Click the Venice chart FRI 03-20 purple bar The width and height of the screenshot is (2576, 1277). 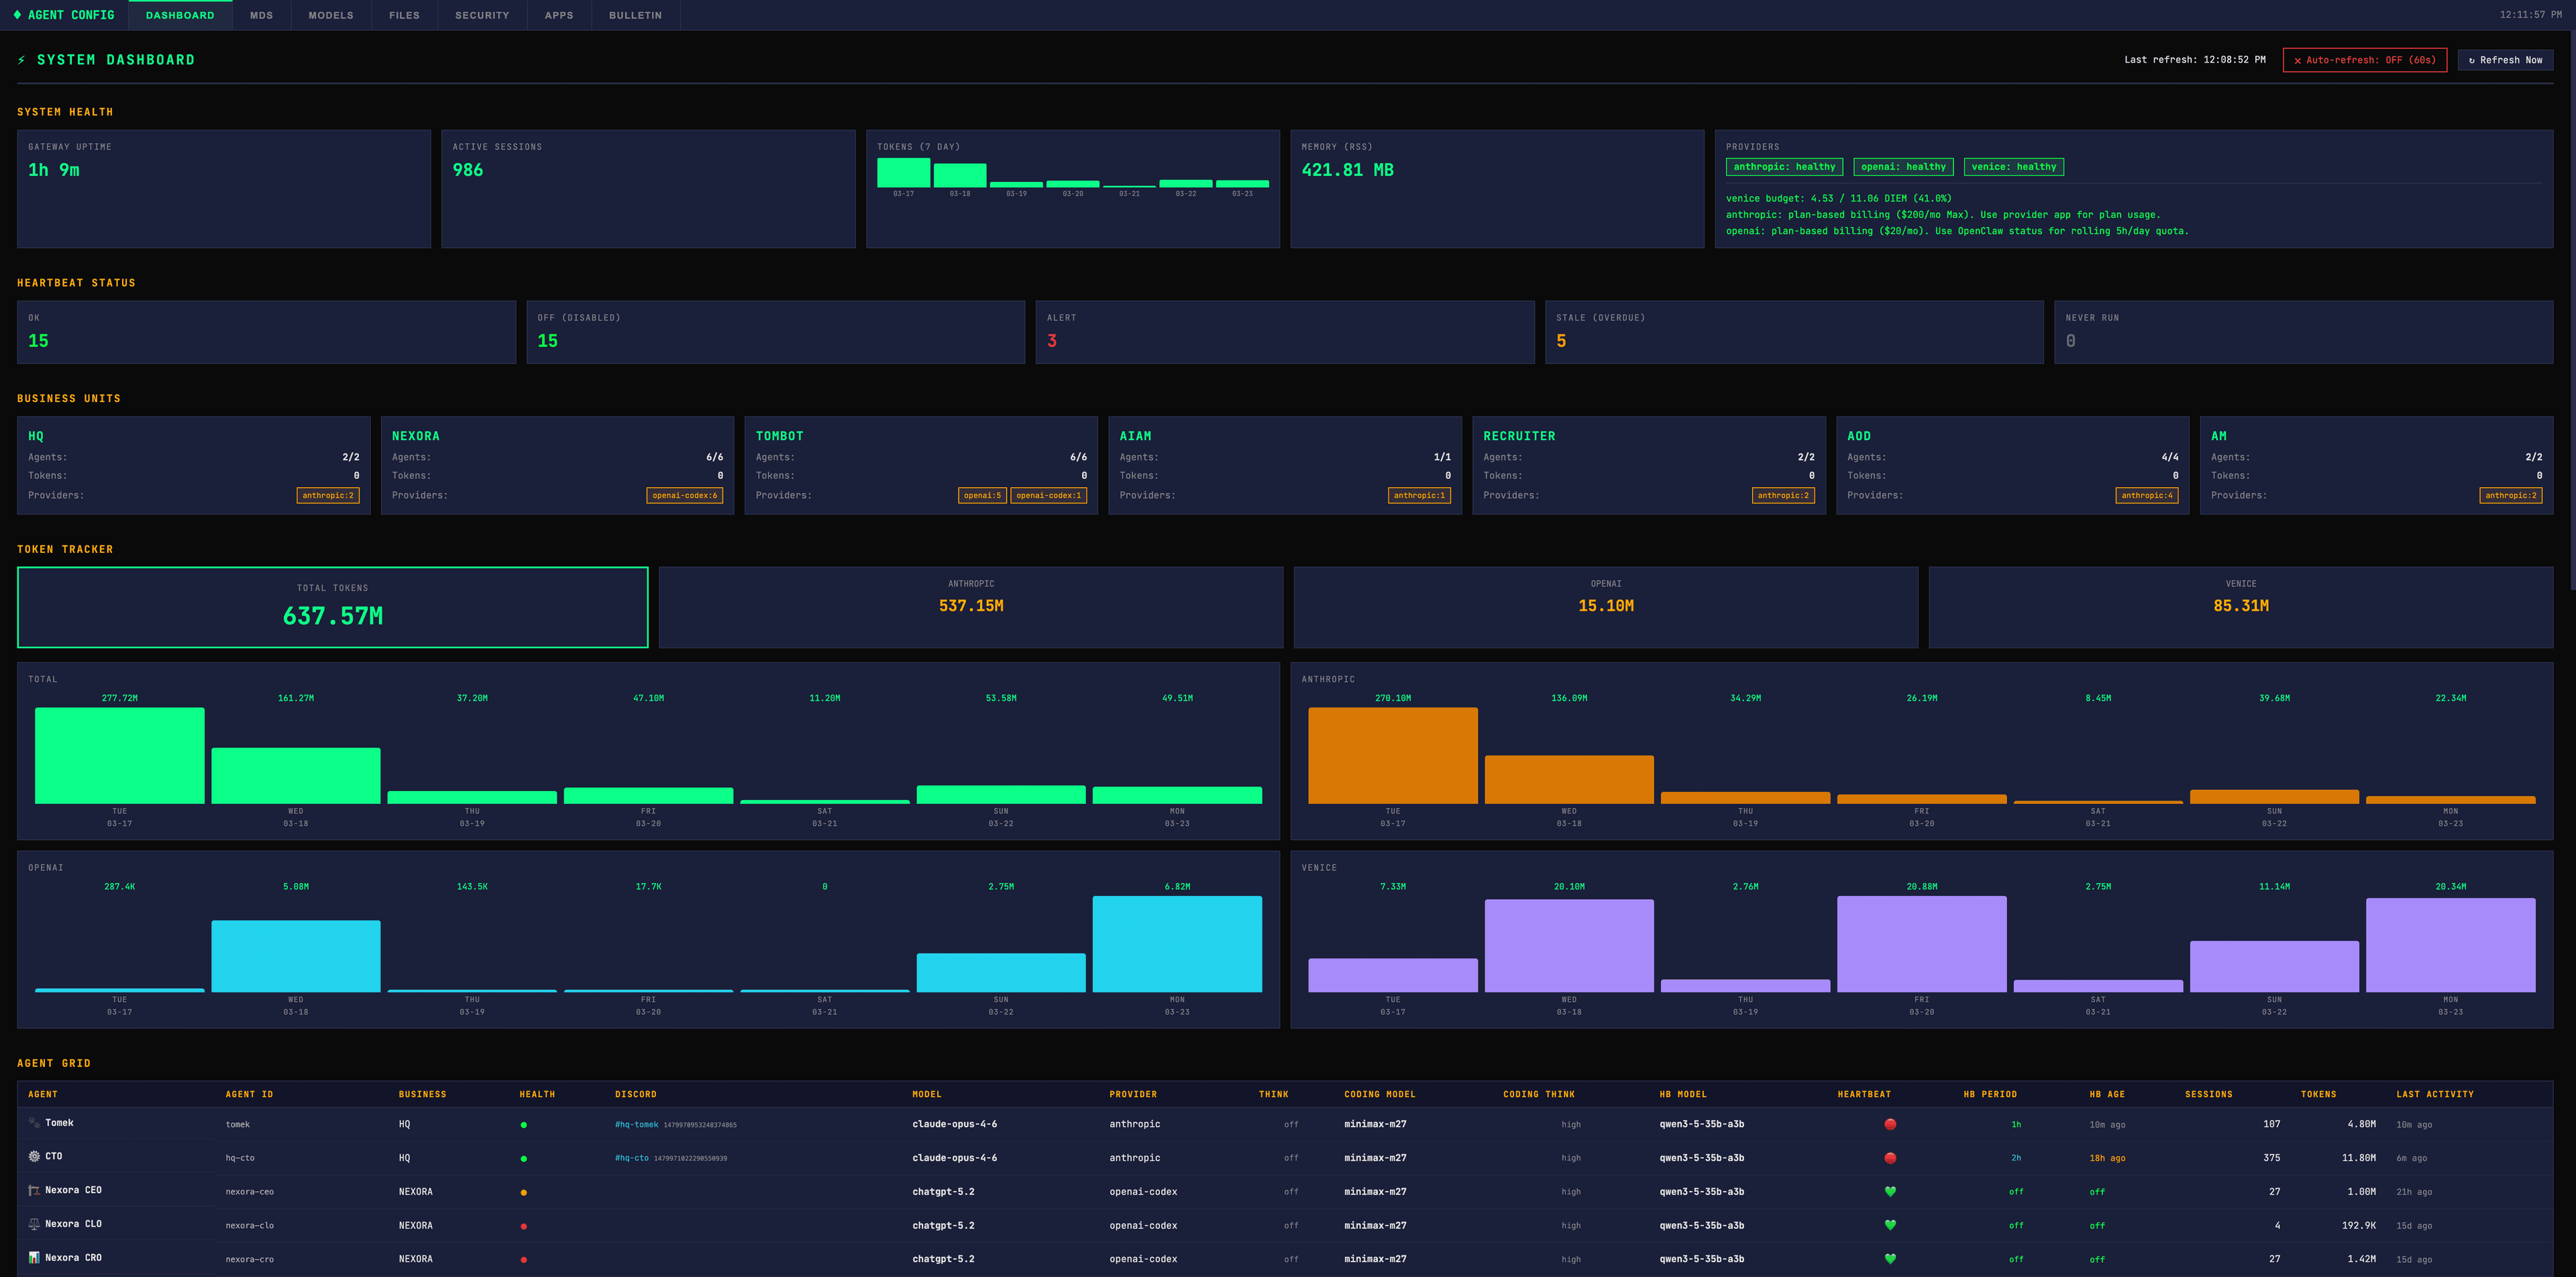click(x=1922, y=944)
